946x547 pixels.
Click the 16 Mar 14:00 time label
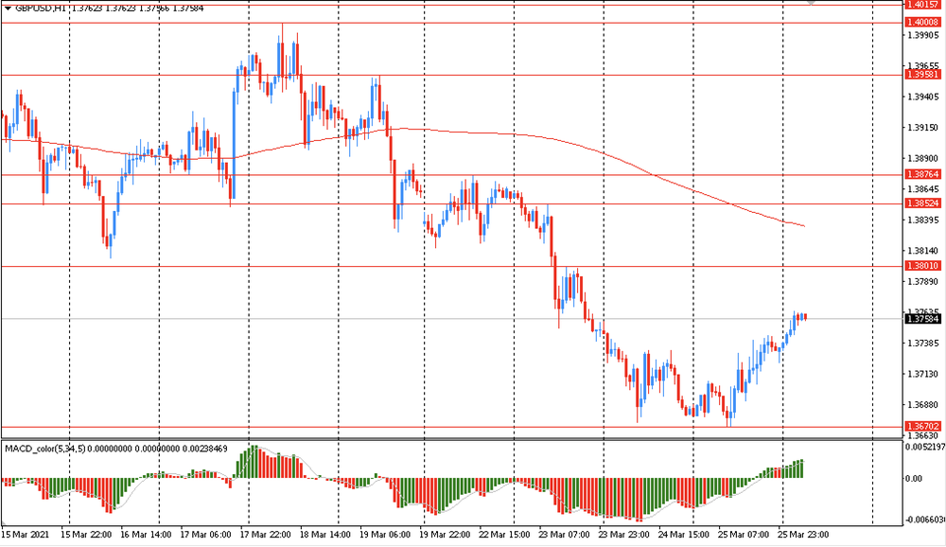(x=146, y=535)
